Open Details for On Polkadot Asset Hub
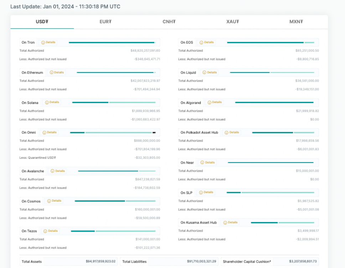 pyautogui.click(x=232, y=132)
